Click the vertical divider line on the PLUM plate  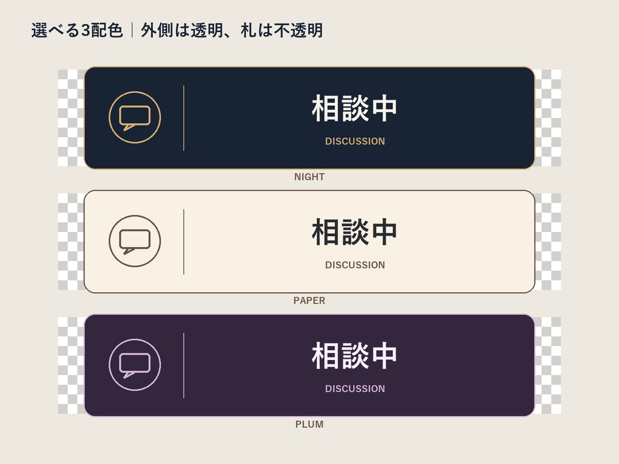click(184, 366)
